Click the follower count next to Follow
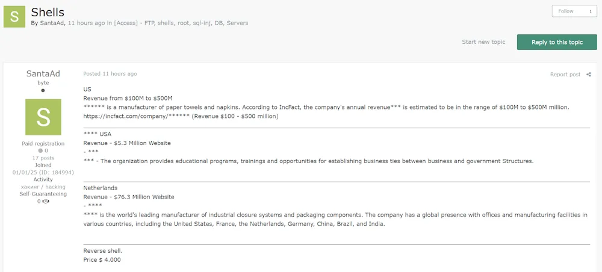 [589, 11]
